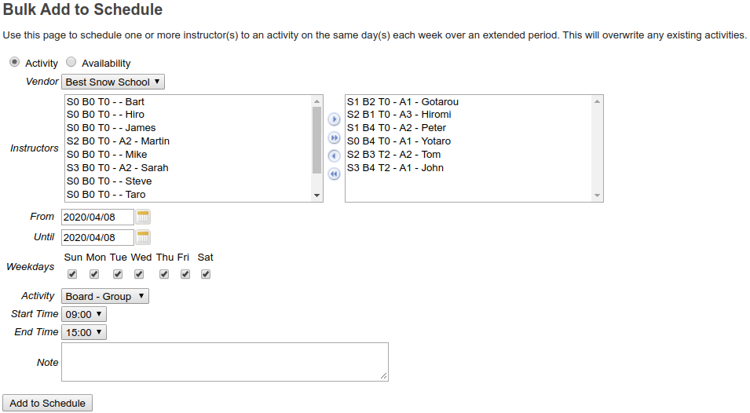This screenshot has width=750, height=413.
Task: Select instructor Martin in the left list
Action: click(x=118, y=141)
